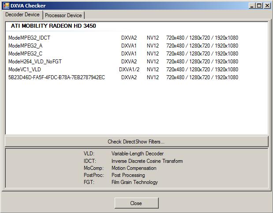Viewport: 273px width, 213px height.
Task: Click the DXVA Checker title bar icon
Action: click(x=6, y=5)
